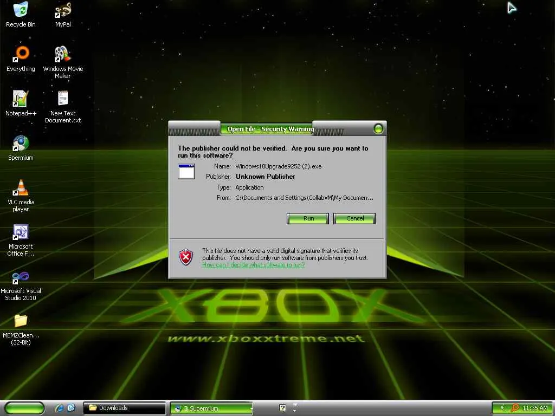Click the red shield warning icon
Screen dimensions: 555x416
pos(186,257)
